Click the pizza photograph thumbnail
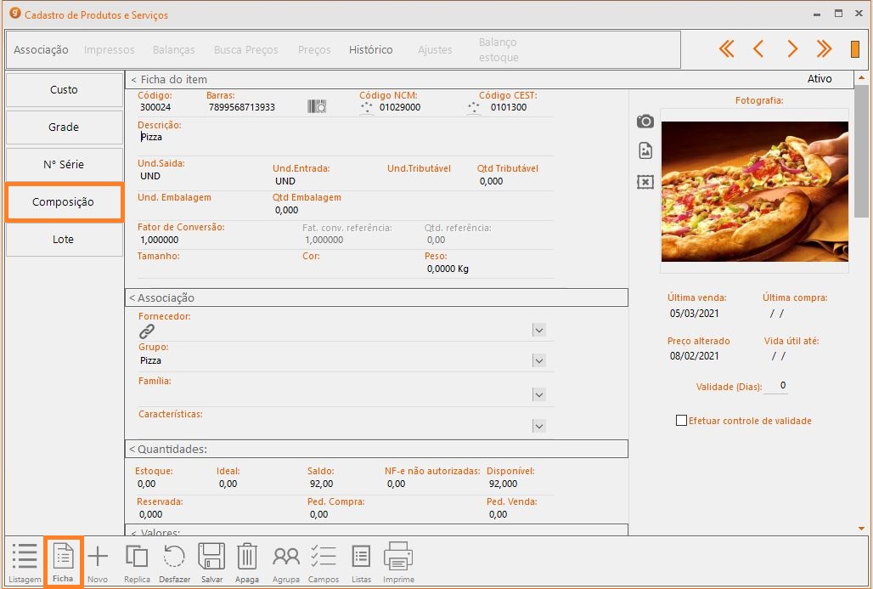Screen dimensions: 873x589 click(754, 191)
